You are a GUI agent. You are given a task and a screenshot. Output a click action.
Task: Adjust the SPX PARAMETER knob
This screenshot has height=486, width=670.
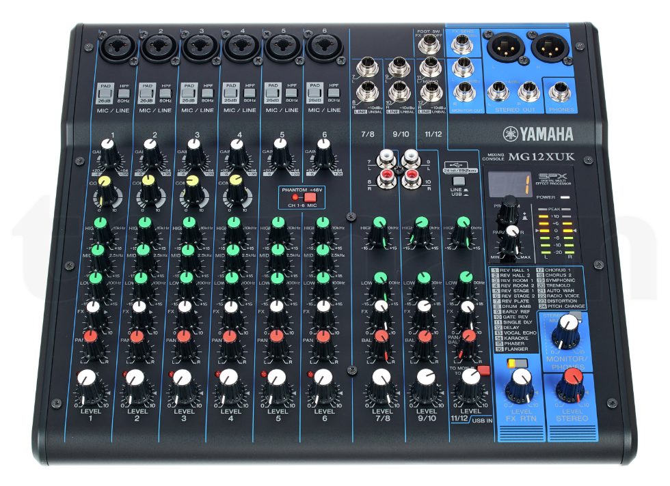coord(511,242)
